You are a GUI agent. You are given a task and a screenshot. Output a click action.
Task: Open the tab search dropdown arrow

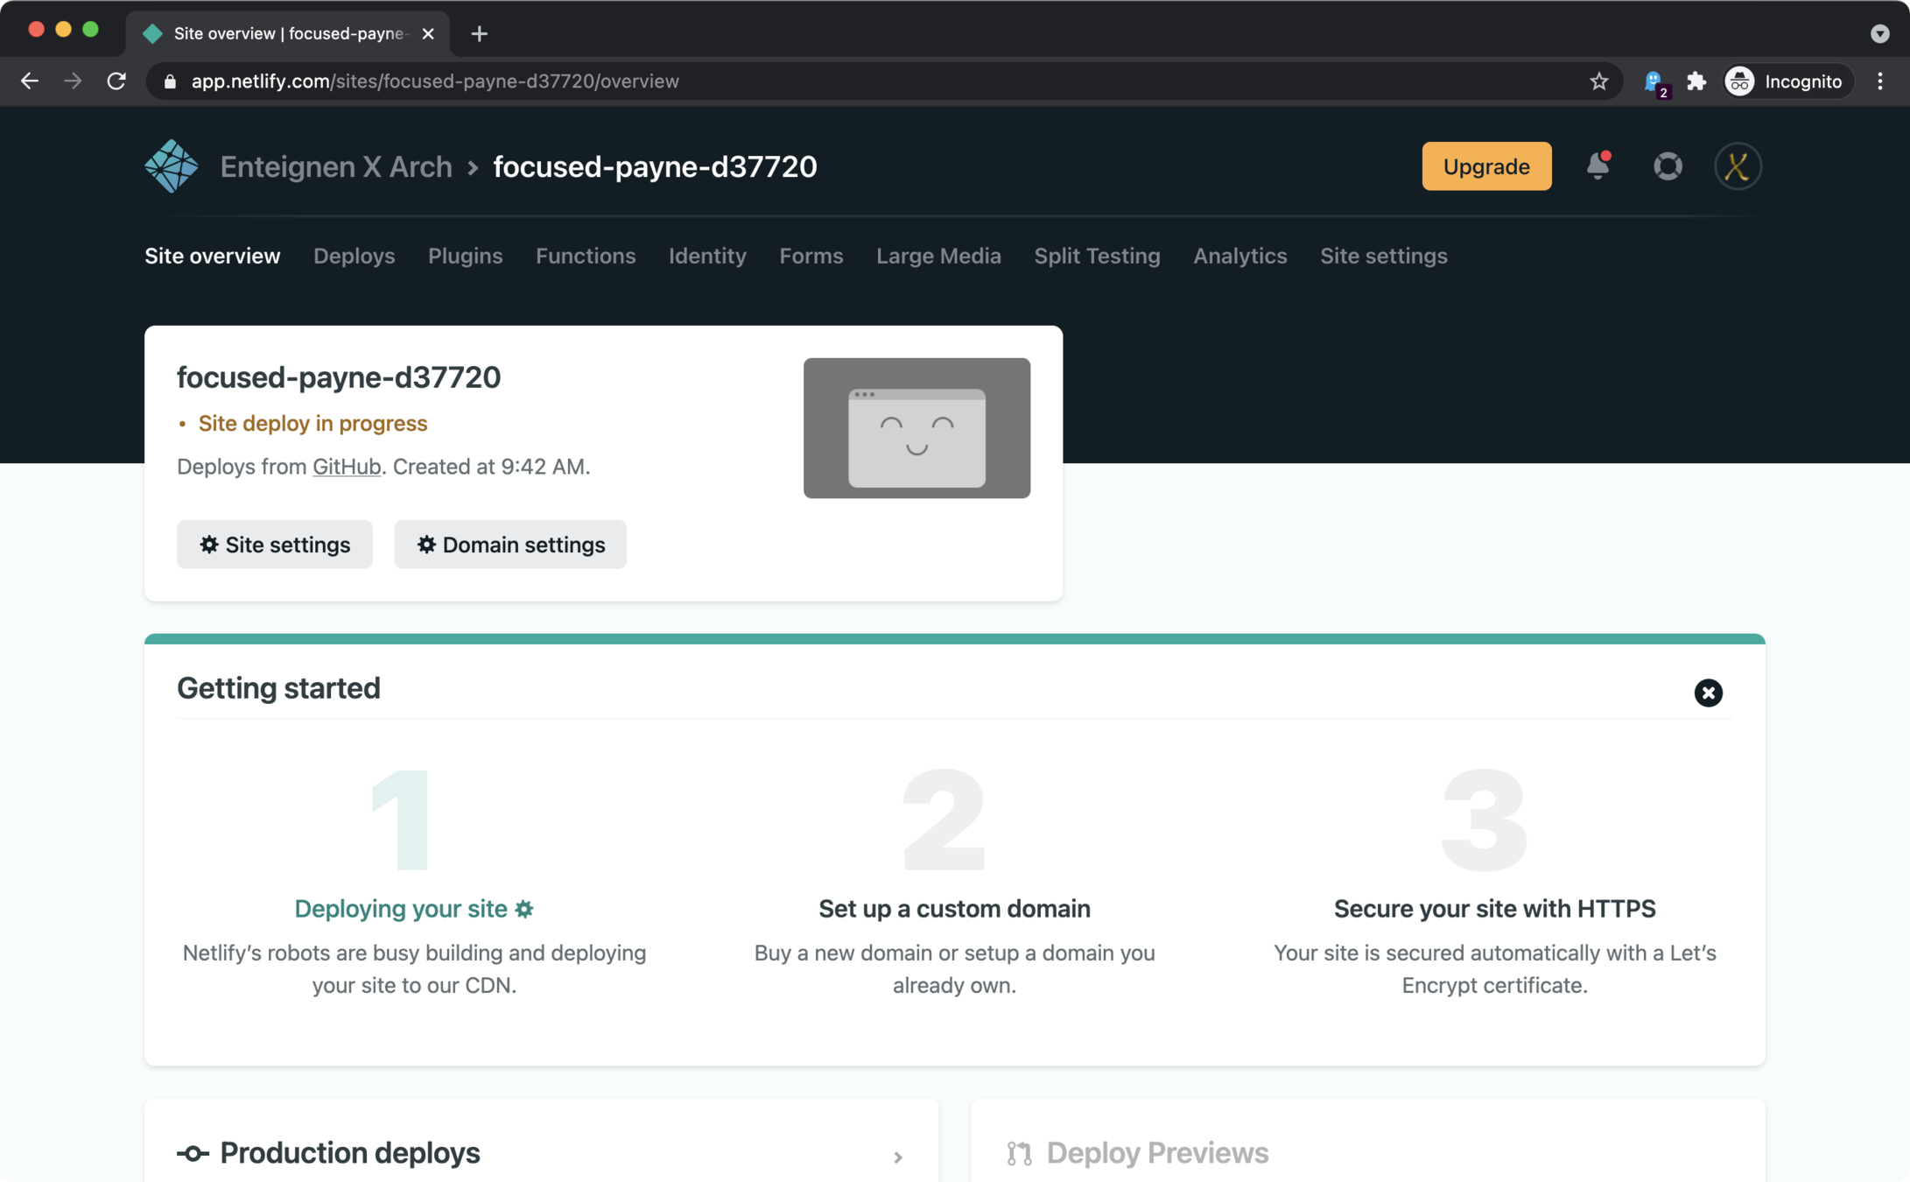(1879, 33)
